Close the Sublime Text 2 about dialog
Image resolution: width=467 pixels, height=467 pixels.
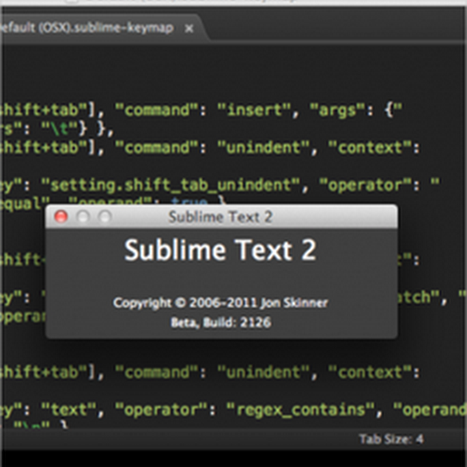coord(61,217)
